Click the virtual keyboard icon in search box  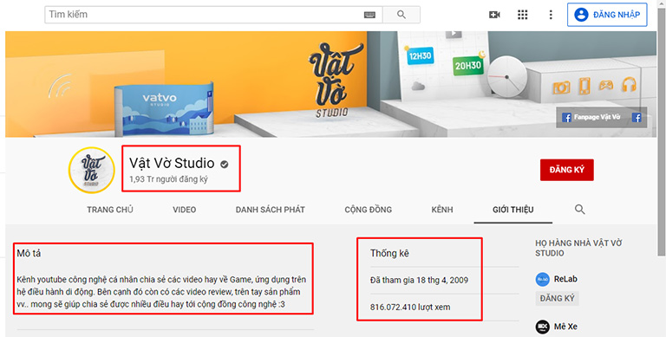(x=369, y=15)
